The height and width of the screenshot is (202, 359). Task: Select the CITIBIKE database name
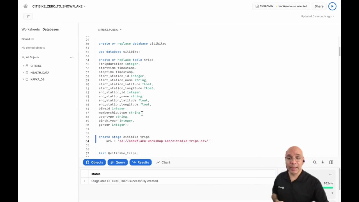(x=36, y=66)
